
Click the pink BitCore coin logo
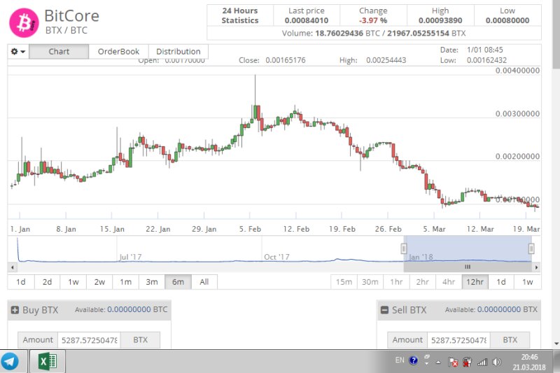23,22
